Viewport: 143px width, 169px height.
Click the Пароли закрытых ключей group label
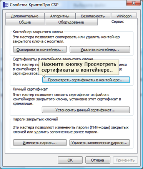point(35,119)
